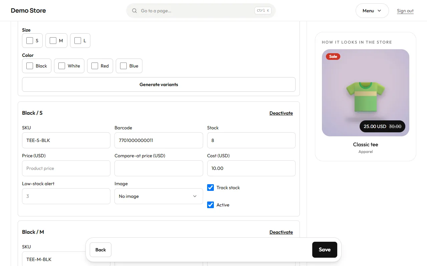
Task: Click the Classic tee preview image
Action: pyautogui.click(x=366, y=93)
